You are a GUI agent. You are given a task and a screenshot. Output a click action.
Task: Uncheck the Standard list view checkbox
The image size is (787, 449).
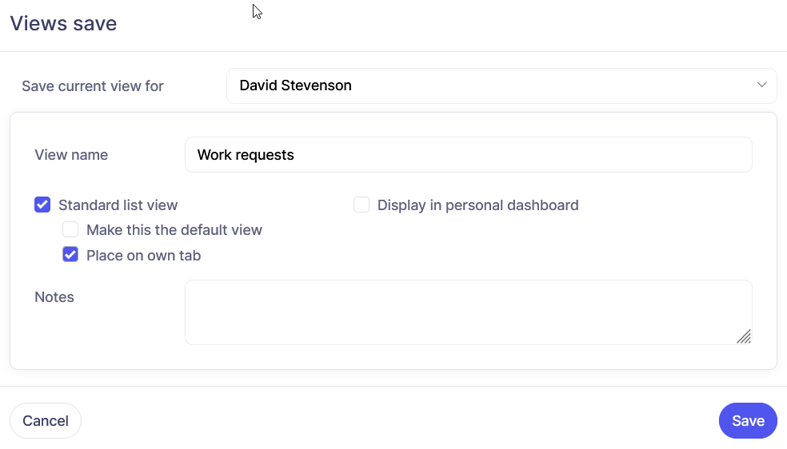coord(42,205)
